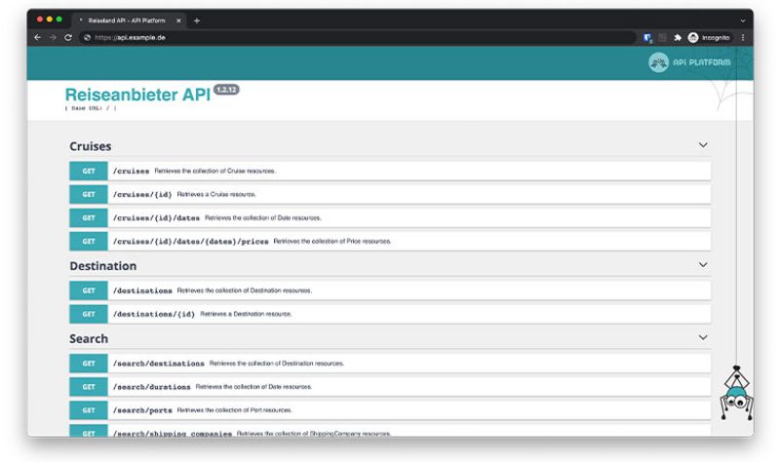The height and width of the screenshot is (462, 780).
Task: Click the Extensions puzzle piece icon
Action: coord(677,37)
